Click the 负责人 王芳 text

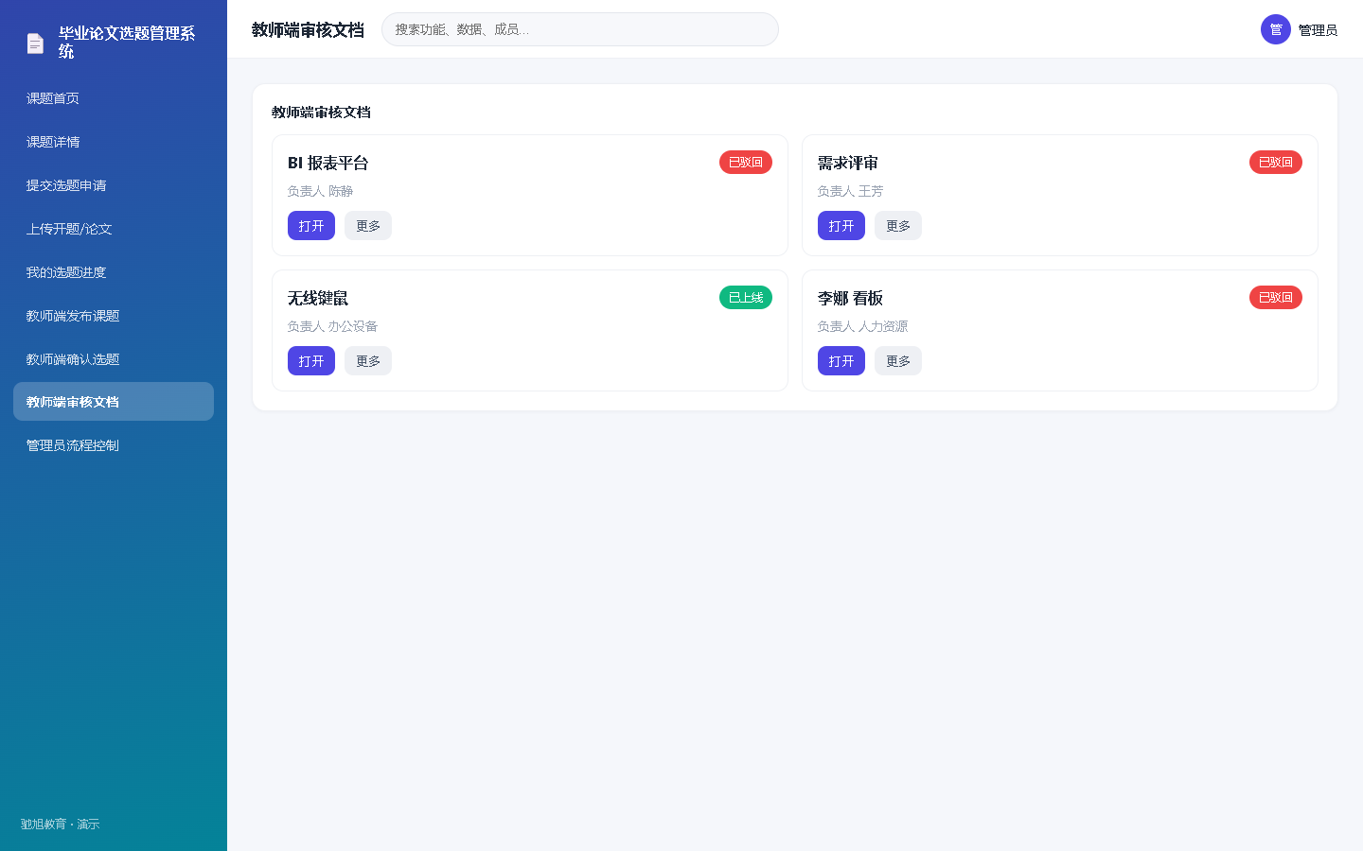(850, 191)
